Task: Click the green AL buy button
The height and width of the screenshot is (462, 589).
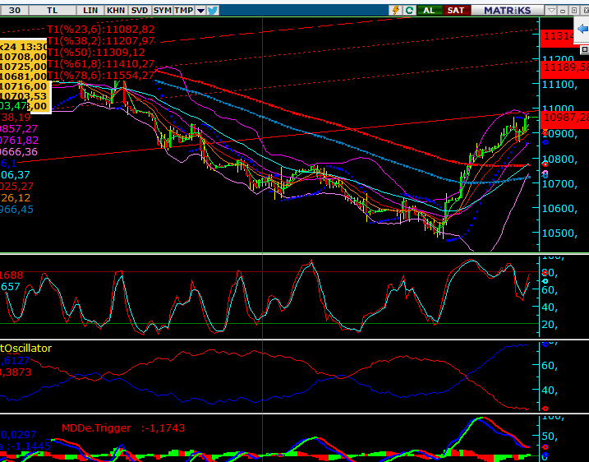Action: 429,10
